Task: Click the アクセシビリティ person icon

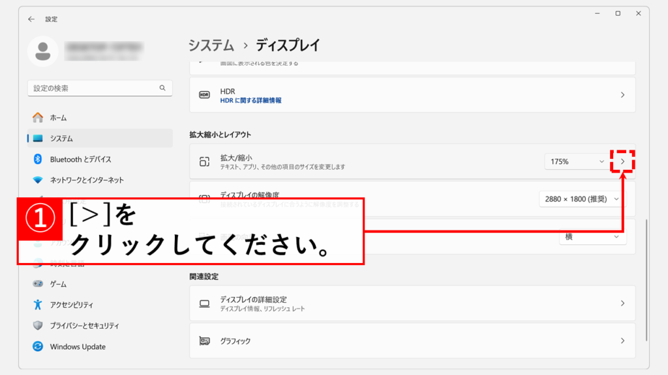Action: 38,305
